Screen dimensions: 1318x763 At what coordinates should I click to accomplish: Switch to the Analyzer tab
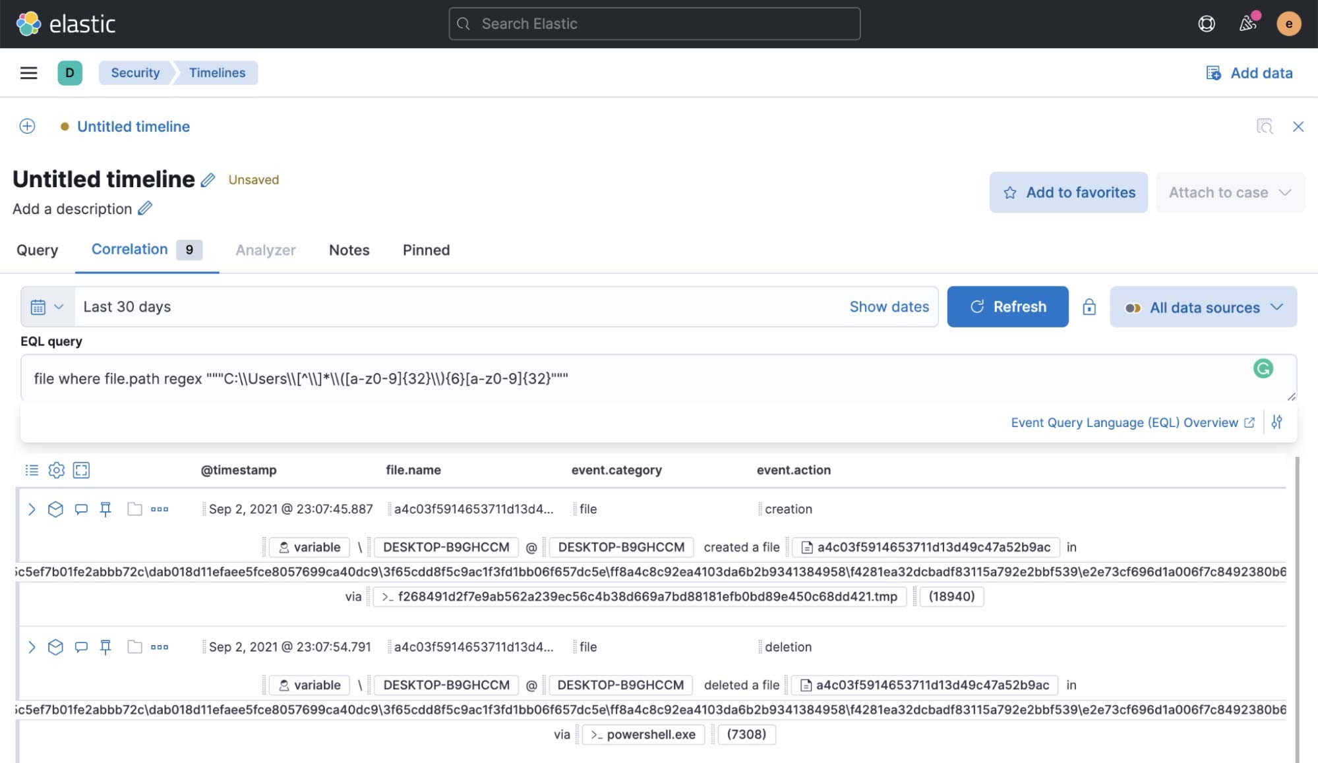pyautogui.click(x=266, y=250)
